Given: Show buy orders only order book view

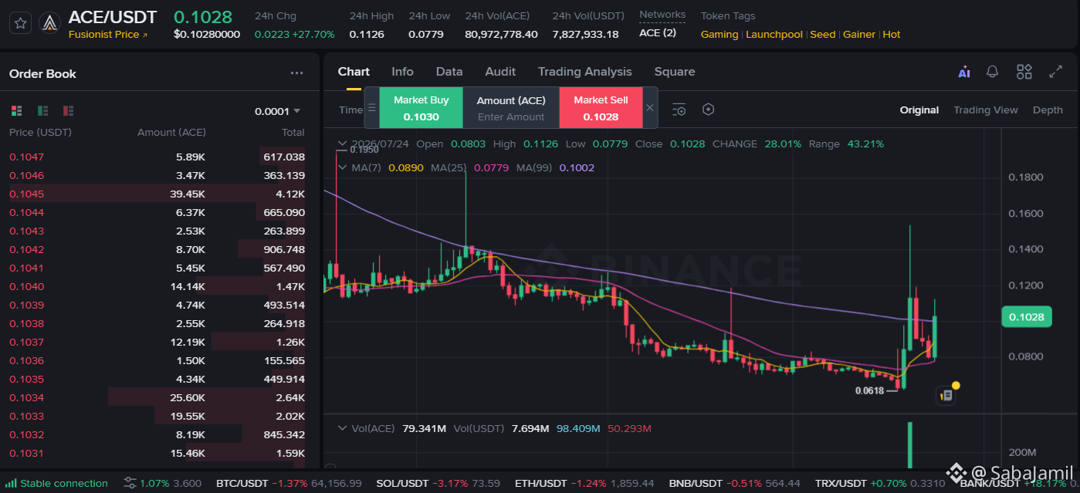Looking at the screenshot, I should coord(42,111).
